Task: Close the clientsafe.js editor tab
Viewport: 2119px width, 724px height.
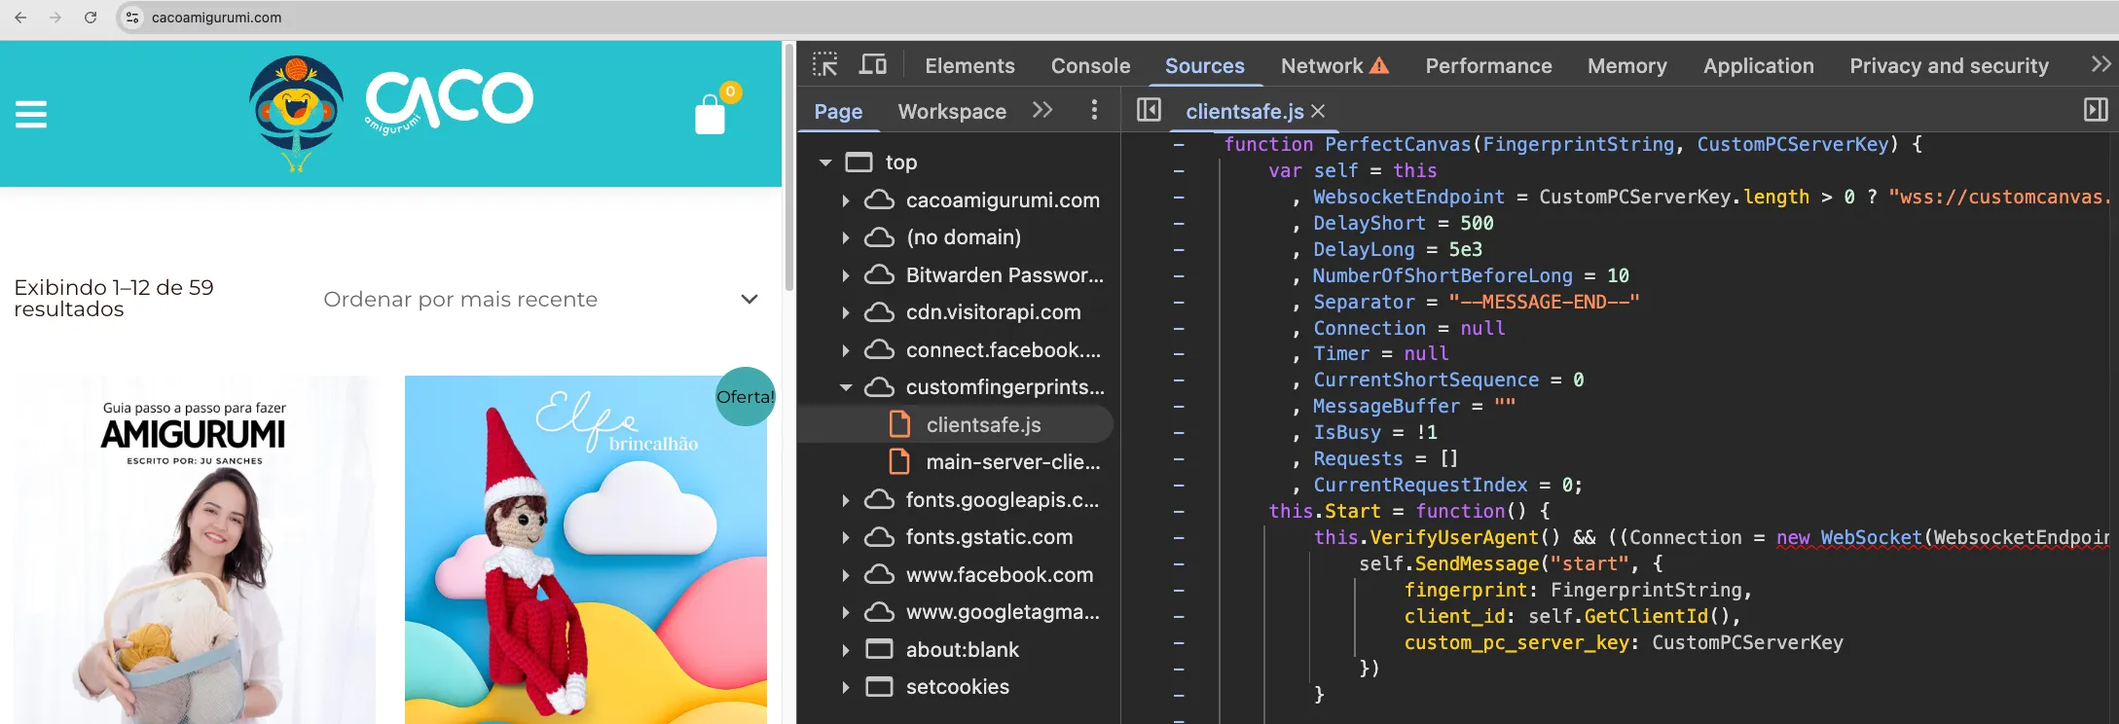Action: [x=1318, y=112]
